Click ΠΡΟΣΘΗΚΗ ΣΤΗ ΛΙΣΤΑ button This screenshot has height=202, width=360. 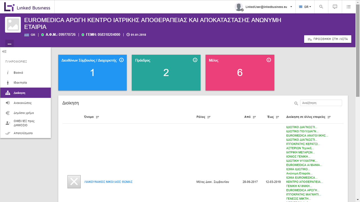click(328, 39)
